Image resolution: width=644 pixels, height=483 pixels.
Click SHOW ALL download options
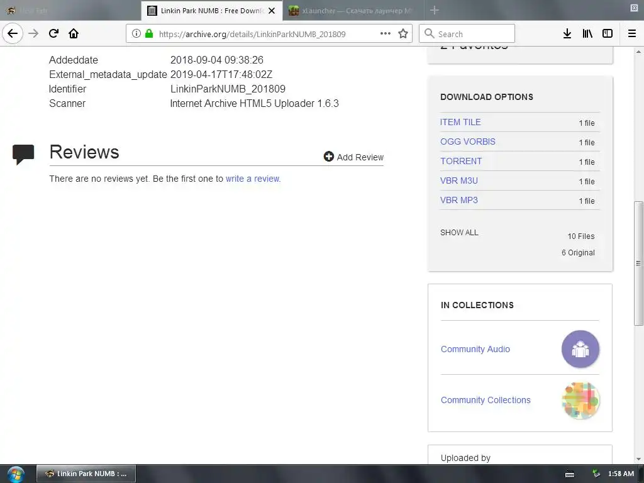click(x=459, y=233)
